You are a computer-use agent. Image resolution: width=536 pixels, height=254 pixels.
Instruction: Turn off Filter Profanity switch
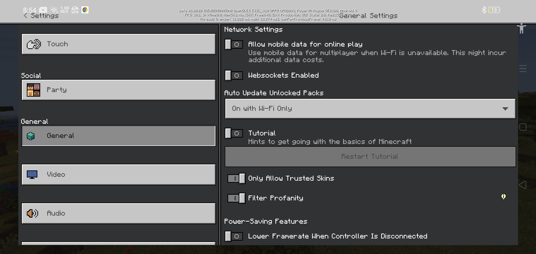[x=236, y=198]
